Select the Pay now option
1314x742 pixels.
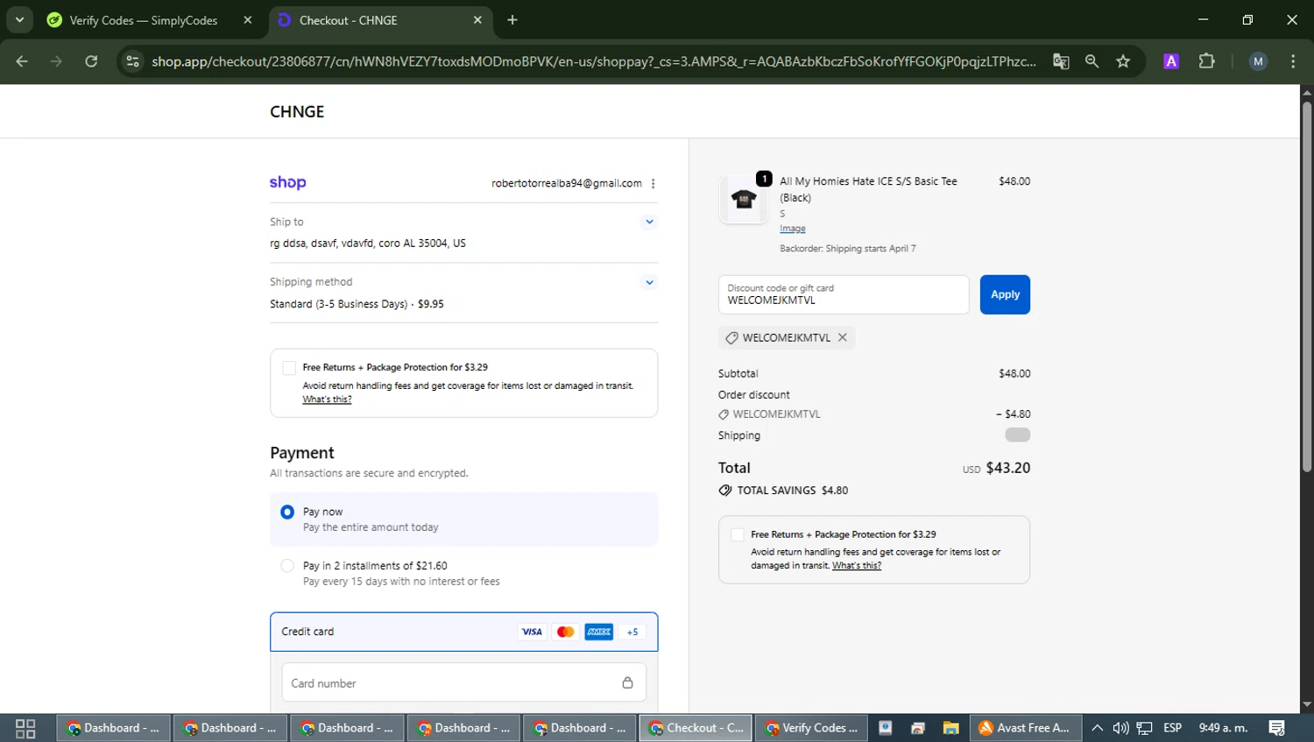[287, 512]
